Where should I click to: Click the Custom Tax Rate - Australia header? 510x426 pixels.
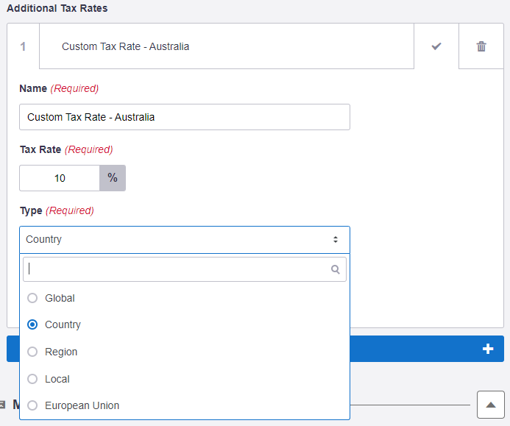(x=227, y=46)
